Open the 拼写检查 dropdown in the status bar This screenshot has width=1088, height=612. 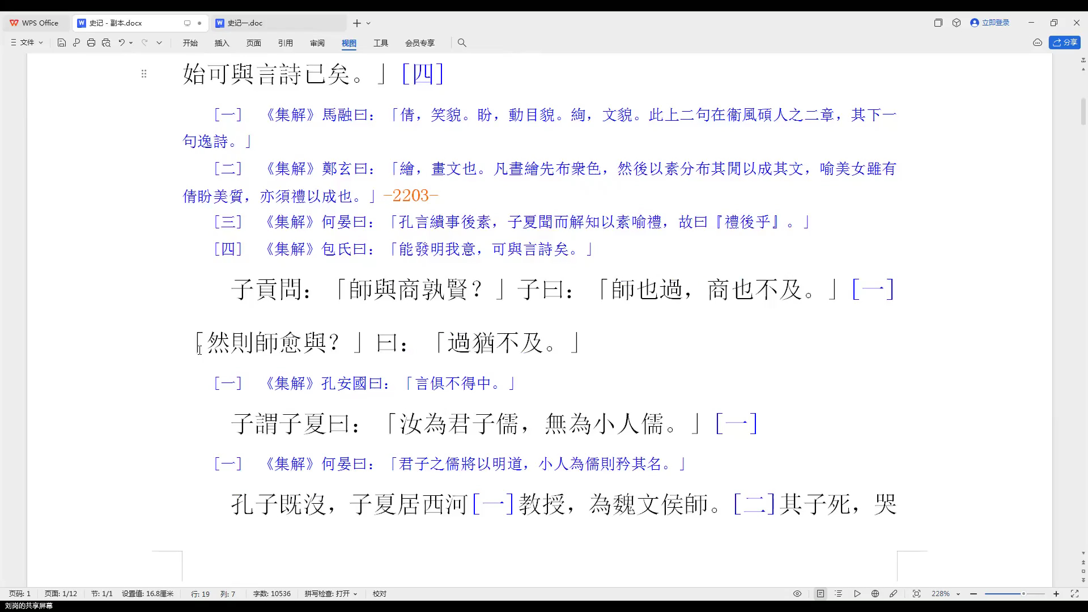coord(331,594)
